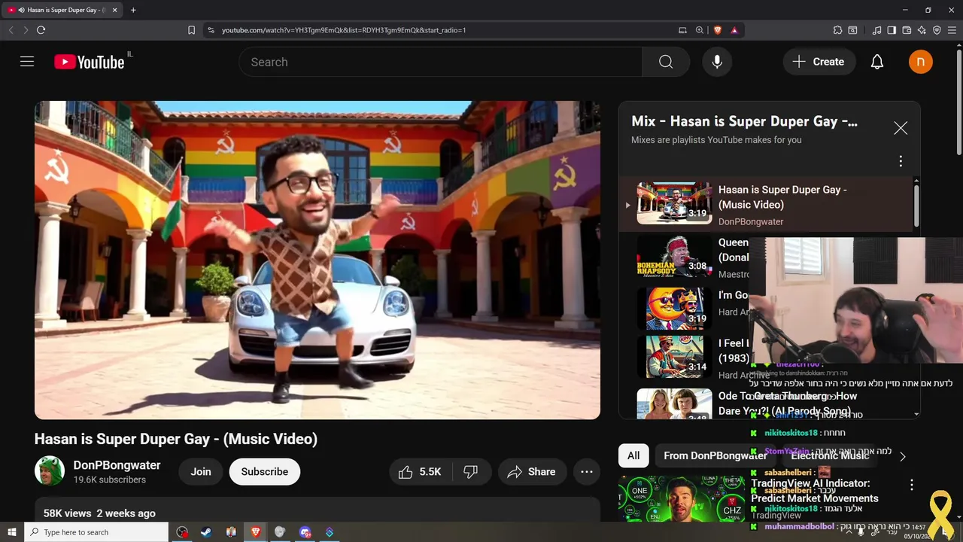Image resolution: width=963 pixels, height=542 pixels.
Task: Open Mix playlist options three-dot menu
Action: (901, 161)
